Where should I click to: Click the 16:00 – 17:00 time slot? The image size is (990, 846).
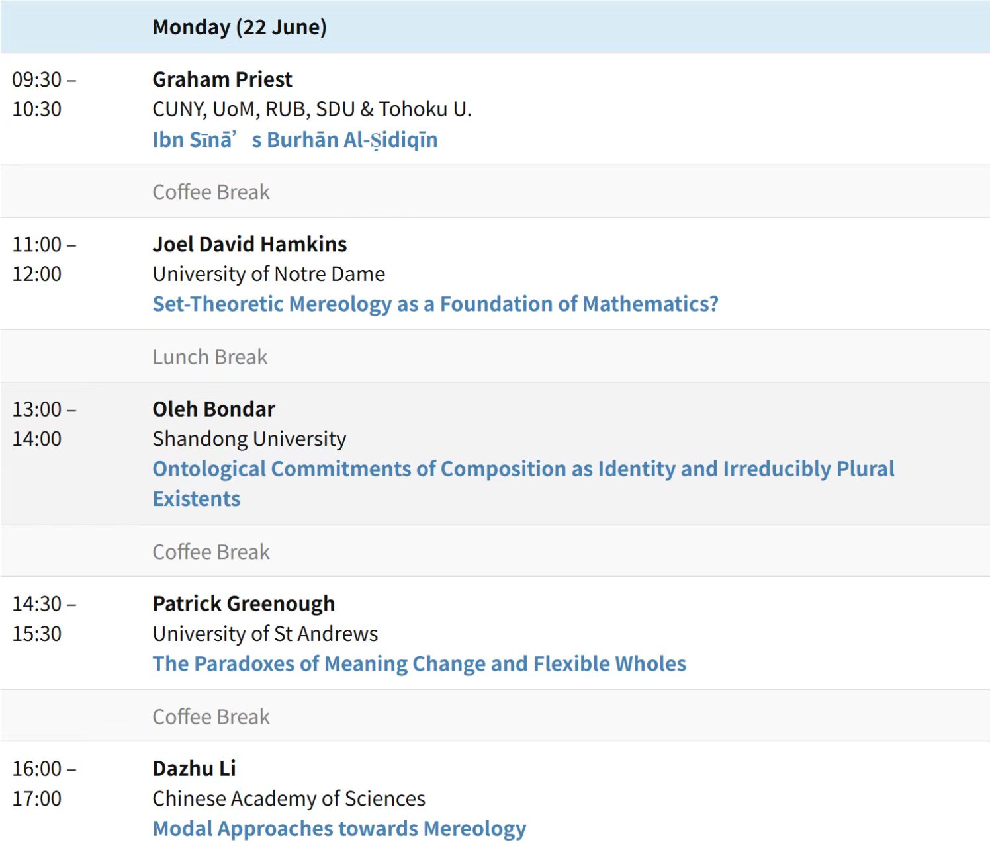click(x=44, y=783)
